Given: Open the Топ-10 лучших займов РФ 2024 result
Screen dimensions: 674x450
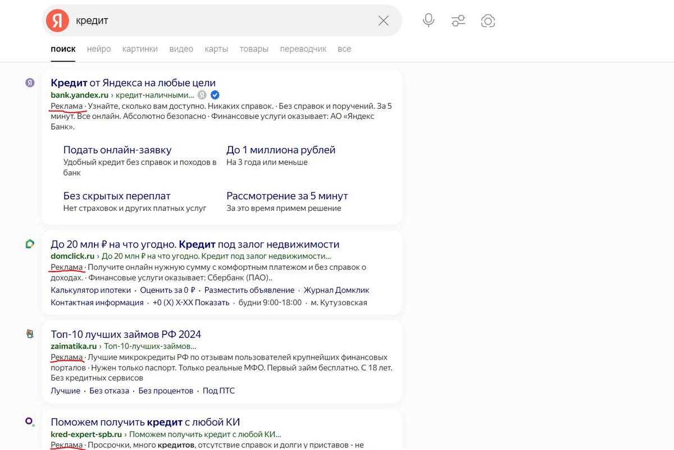Looking at the screenshot, I should click(x=125, y=333).
